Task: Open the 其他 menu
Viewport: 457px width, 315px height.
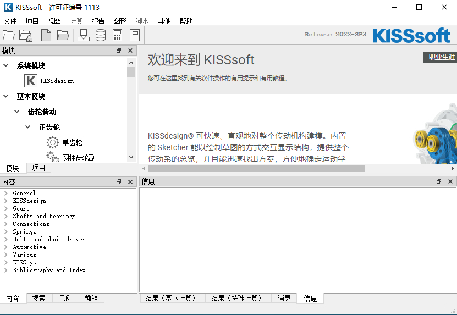Action: point(164,21)
